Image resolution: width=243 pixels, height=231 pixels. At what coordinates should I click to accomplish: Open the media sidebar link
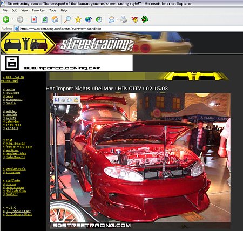click(x=11, y=103)
